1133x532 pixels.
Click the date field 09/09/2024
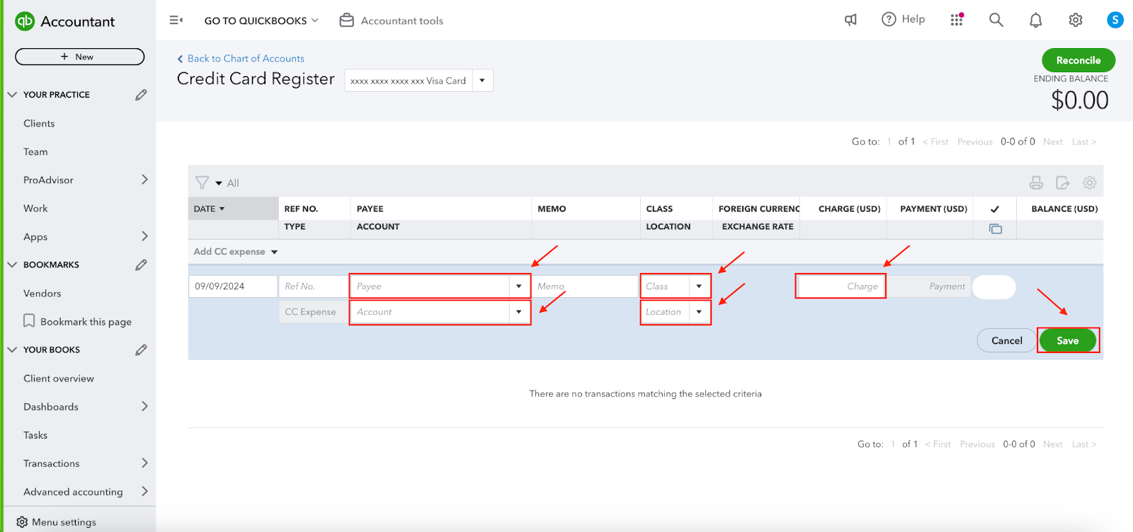[233, 287]
